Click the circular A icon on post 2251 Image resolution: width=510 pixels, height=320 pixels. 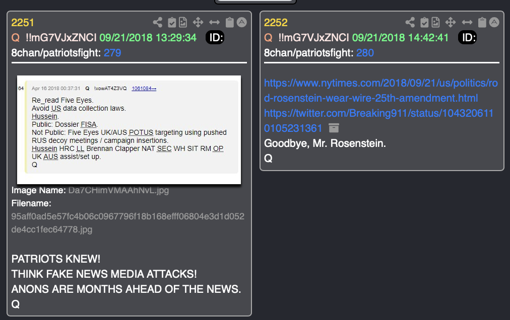[242, 23]
